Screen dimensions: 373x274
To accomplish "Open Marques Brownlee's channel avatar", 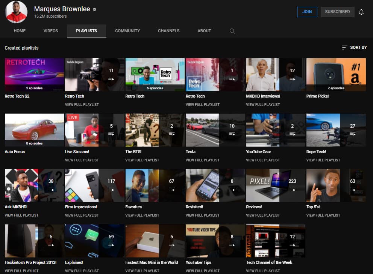I will click(x=16, y=12).
